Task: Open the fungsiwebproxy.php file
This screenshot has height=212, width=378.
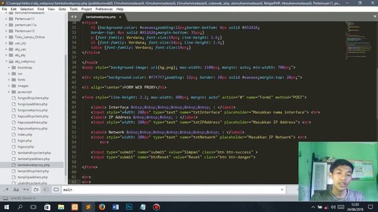Action: click(x=32, y=110)
